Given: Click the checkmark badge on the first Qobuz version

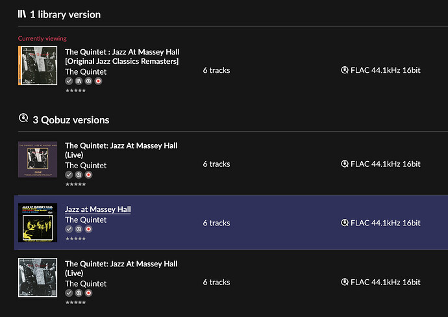Looking at the screenshot, I should (x=69, y=175).
